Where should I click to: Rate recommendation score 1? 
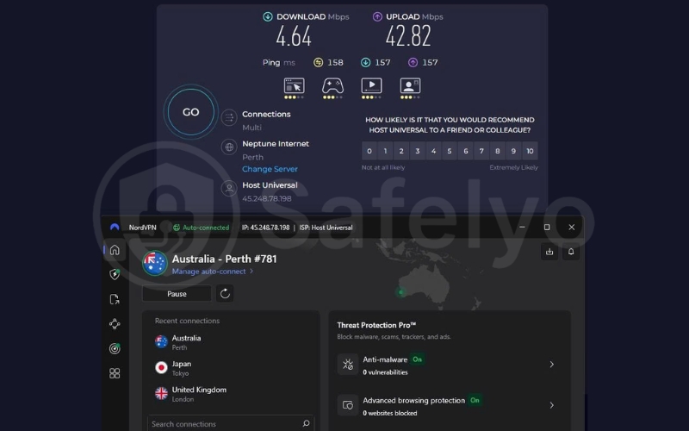point(385,151)
